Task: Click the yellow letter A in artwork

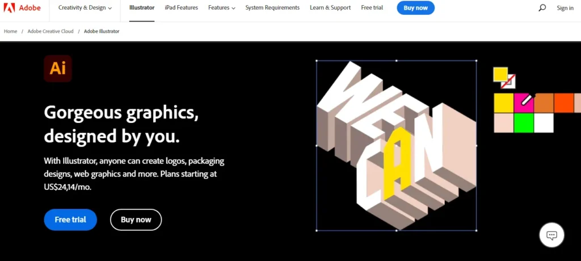Action: [x=397, y=165]
